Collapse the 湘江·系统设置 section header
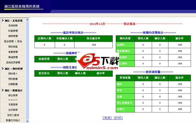 tap(13, 20)
